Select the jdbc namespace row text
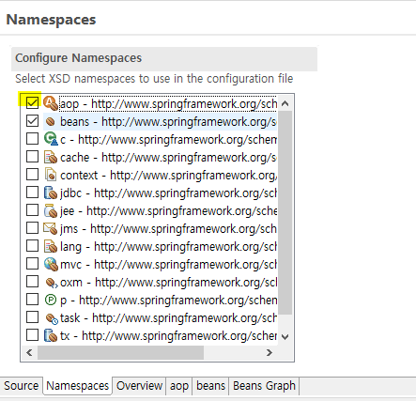 (168, 193)
